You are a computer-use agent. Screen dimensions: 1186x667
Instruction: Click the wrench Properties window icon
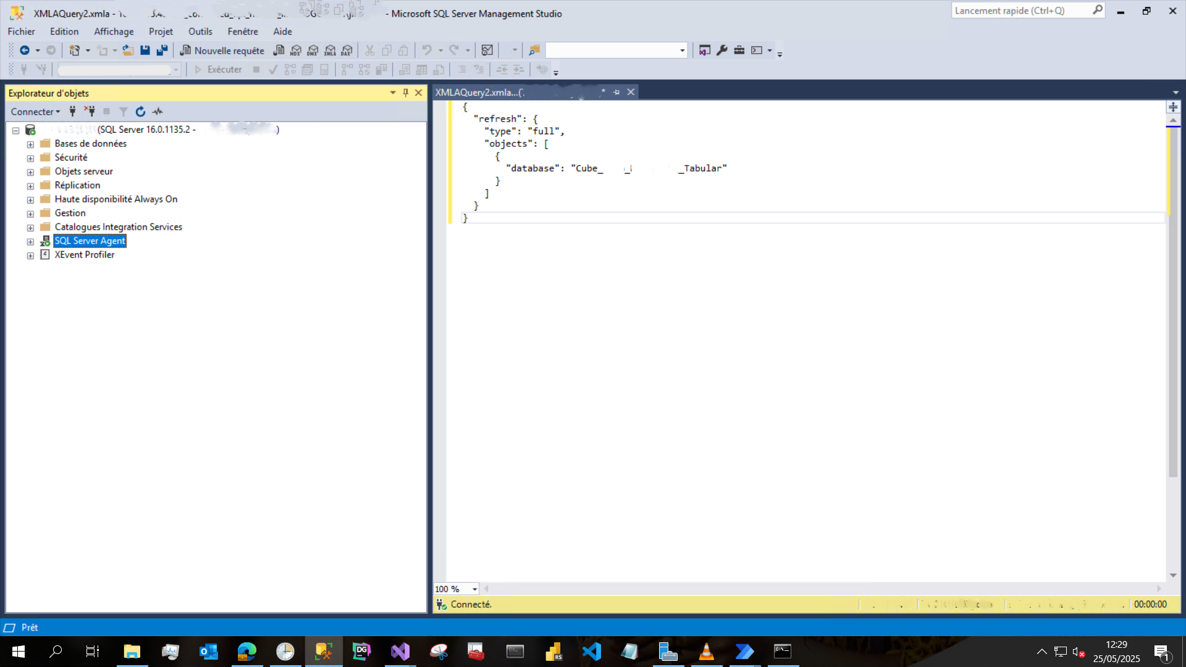(x=722, y=51)
